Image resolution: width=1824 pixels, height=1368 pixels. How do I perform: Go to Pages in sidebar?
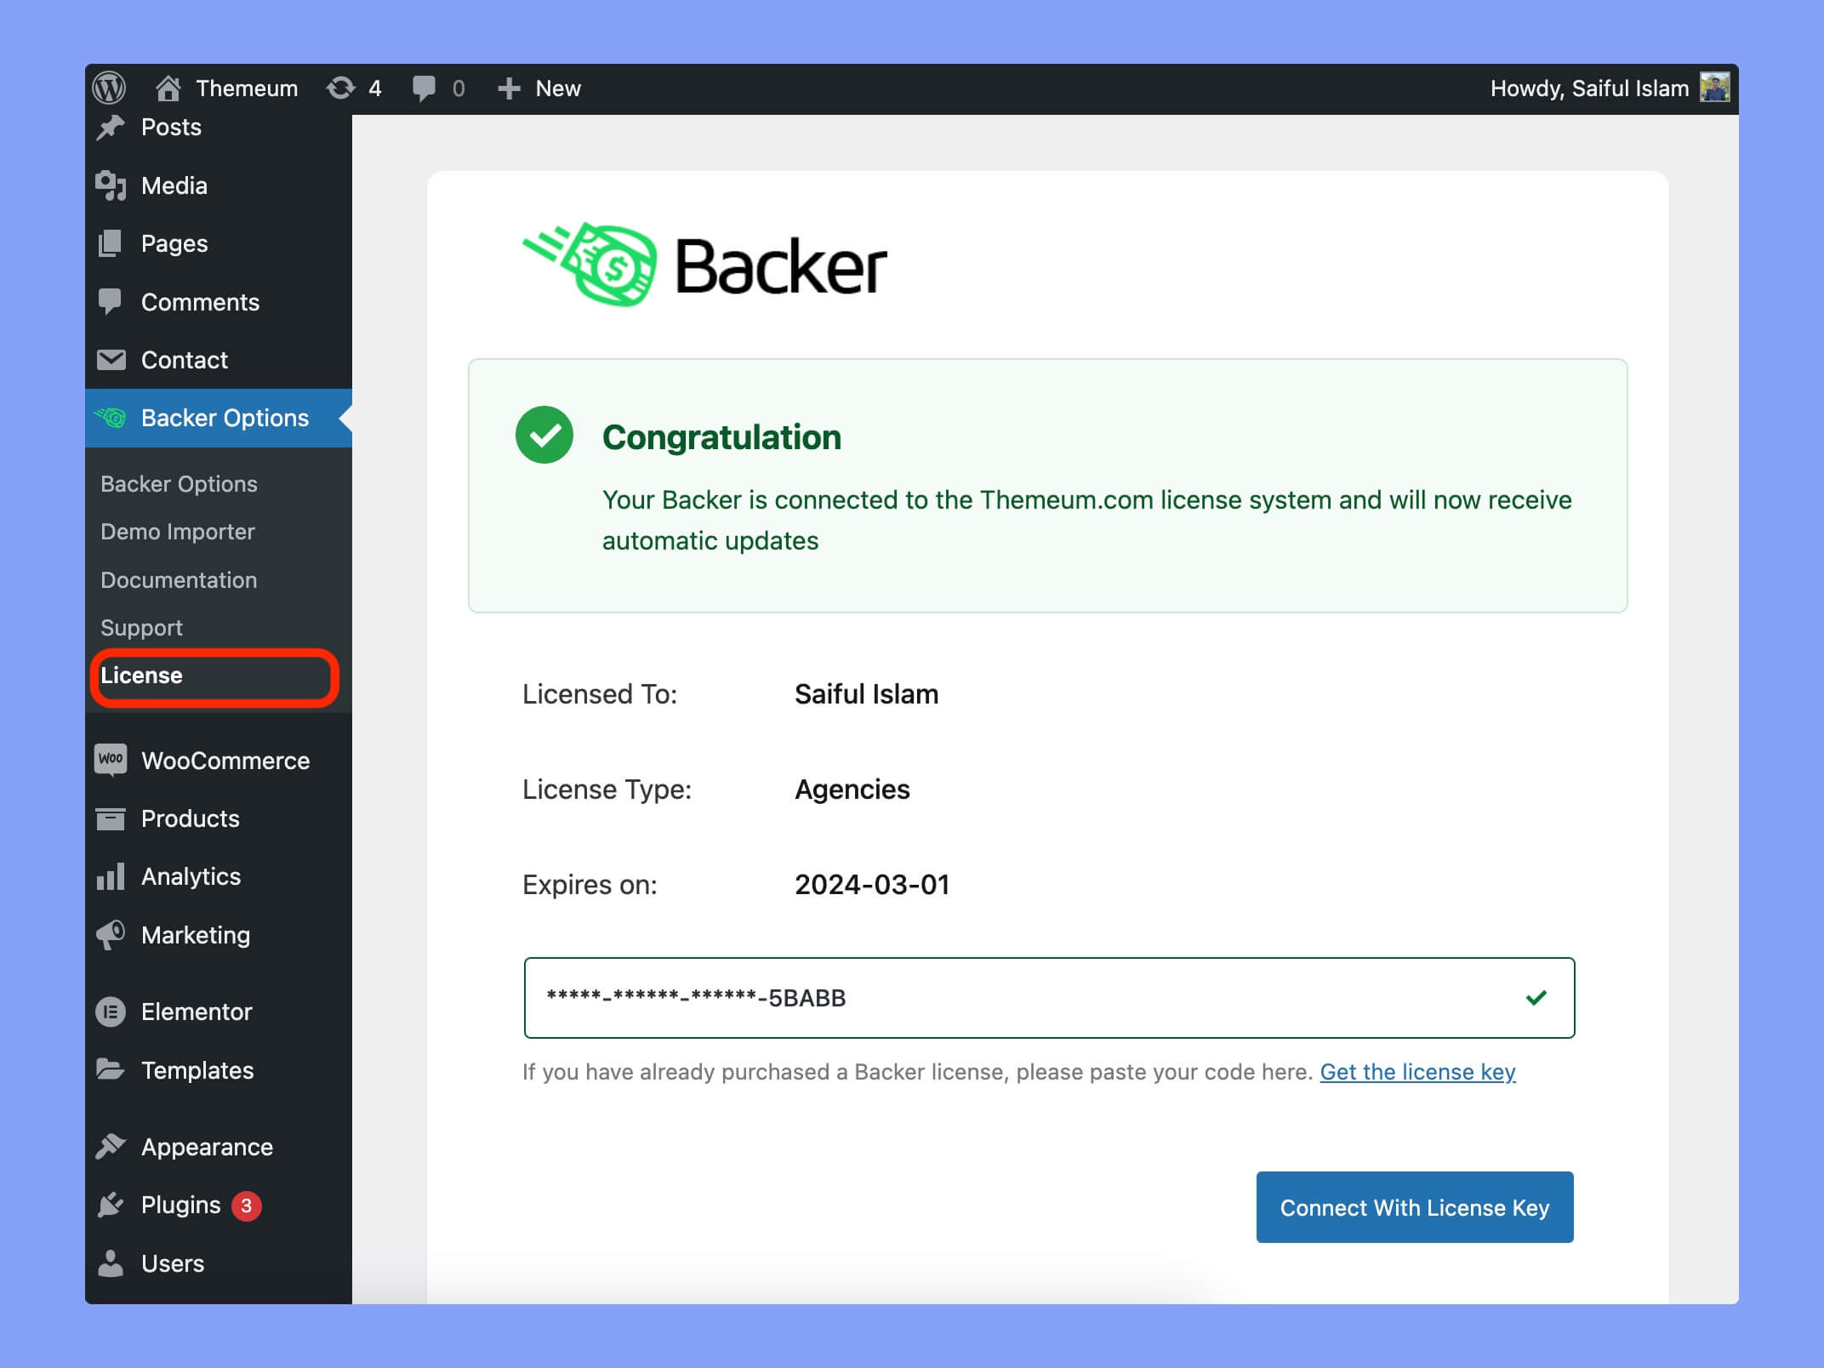(219, 243)
